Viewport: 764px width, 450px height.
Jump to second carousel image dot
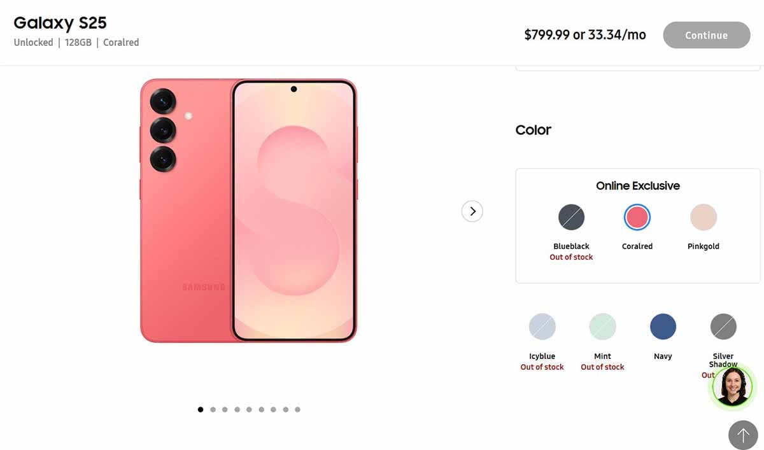click(213, 409)
